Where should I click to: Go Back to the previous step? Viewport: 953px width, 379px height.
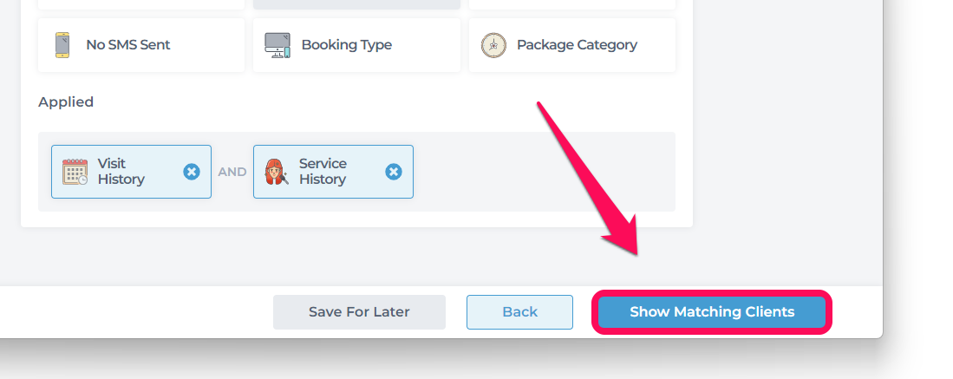click(519, 312)
